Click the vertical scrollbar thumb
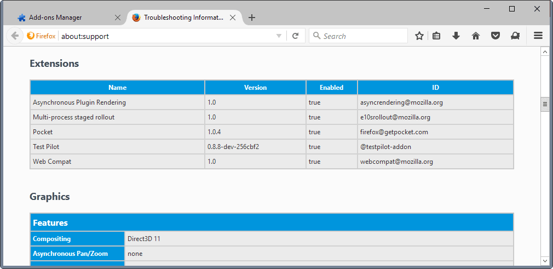The width and height of the screenshot is (553, 269). coord(545,104)
